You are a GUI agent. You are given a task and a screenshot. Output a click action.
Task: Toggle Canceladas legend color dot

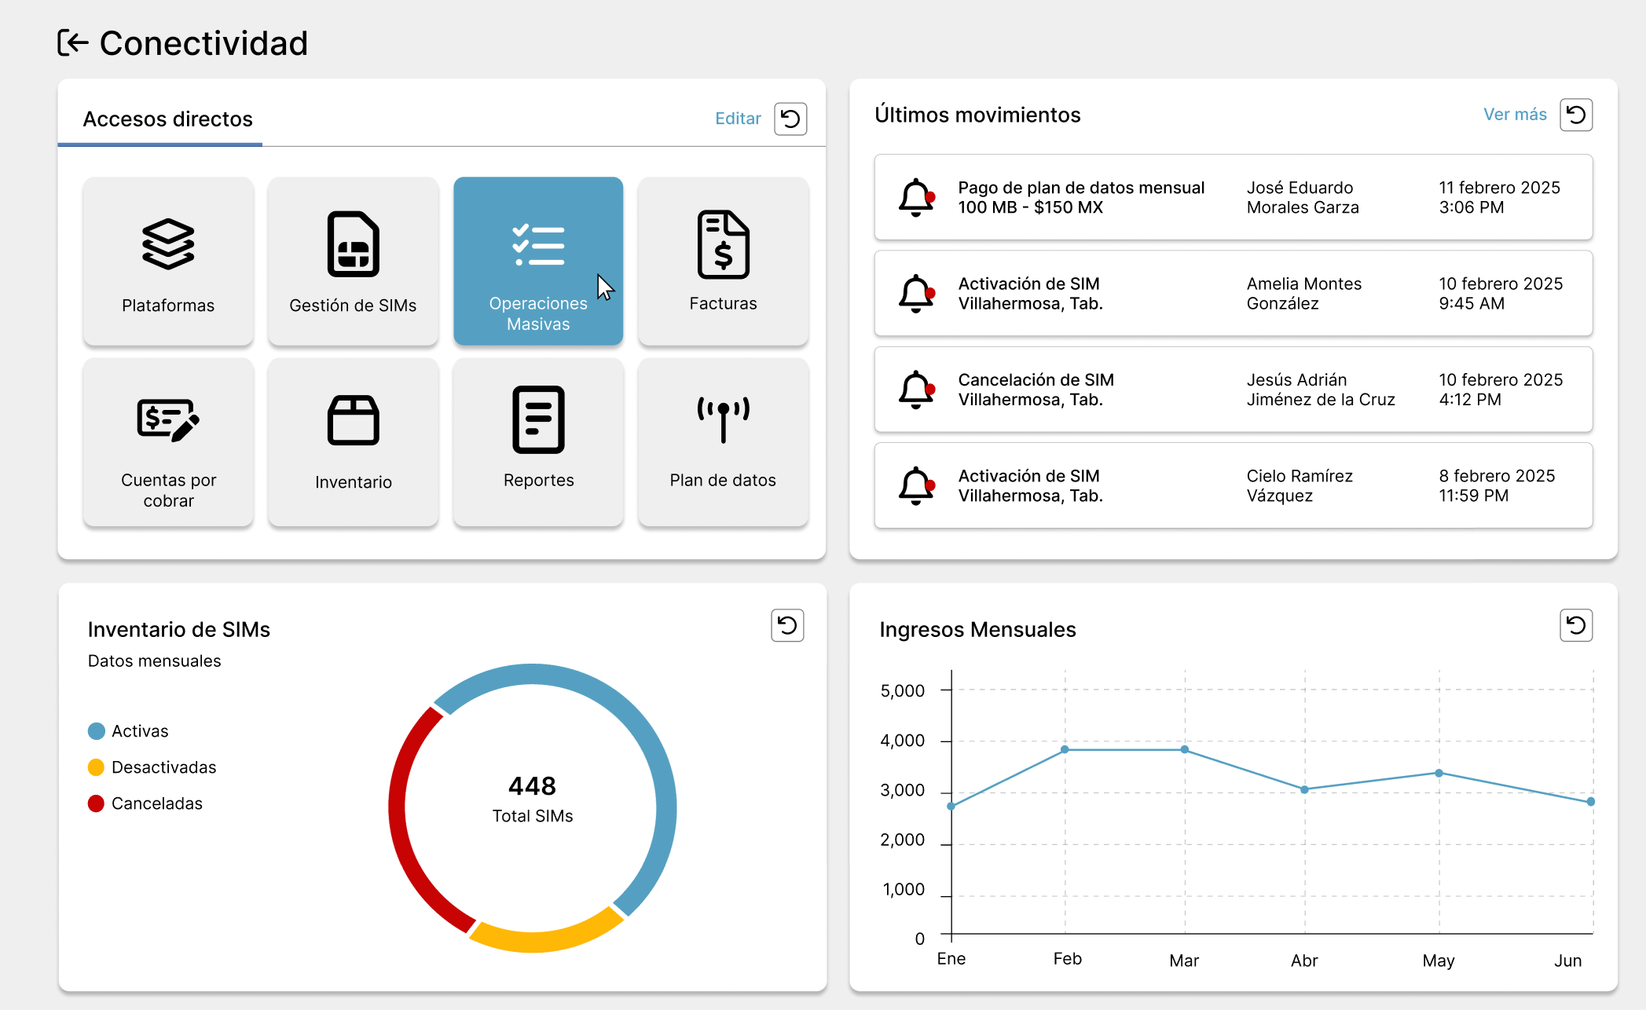point(96,803)
